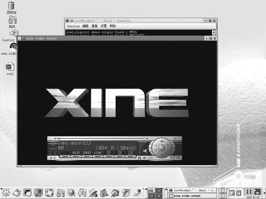Image resolution: width=266 pixels, height=199 pixels.
Task: Open the 设置 menu in Konsole
Action: 103,26
